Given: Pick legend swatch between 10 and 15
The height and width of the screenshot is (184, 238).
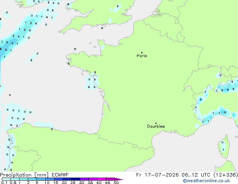Looking at the screenshot, I should 50,179.
